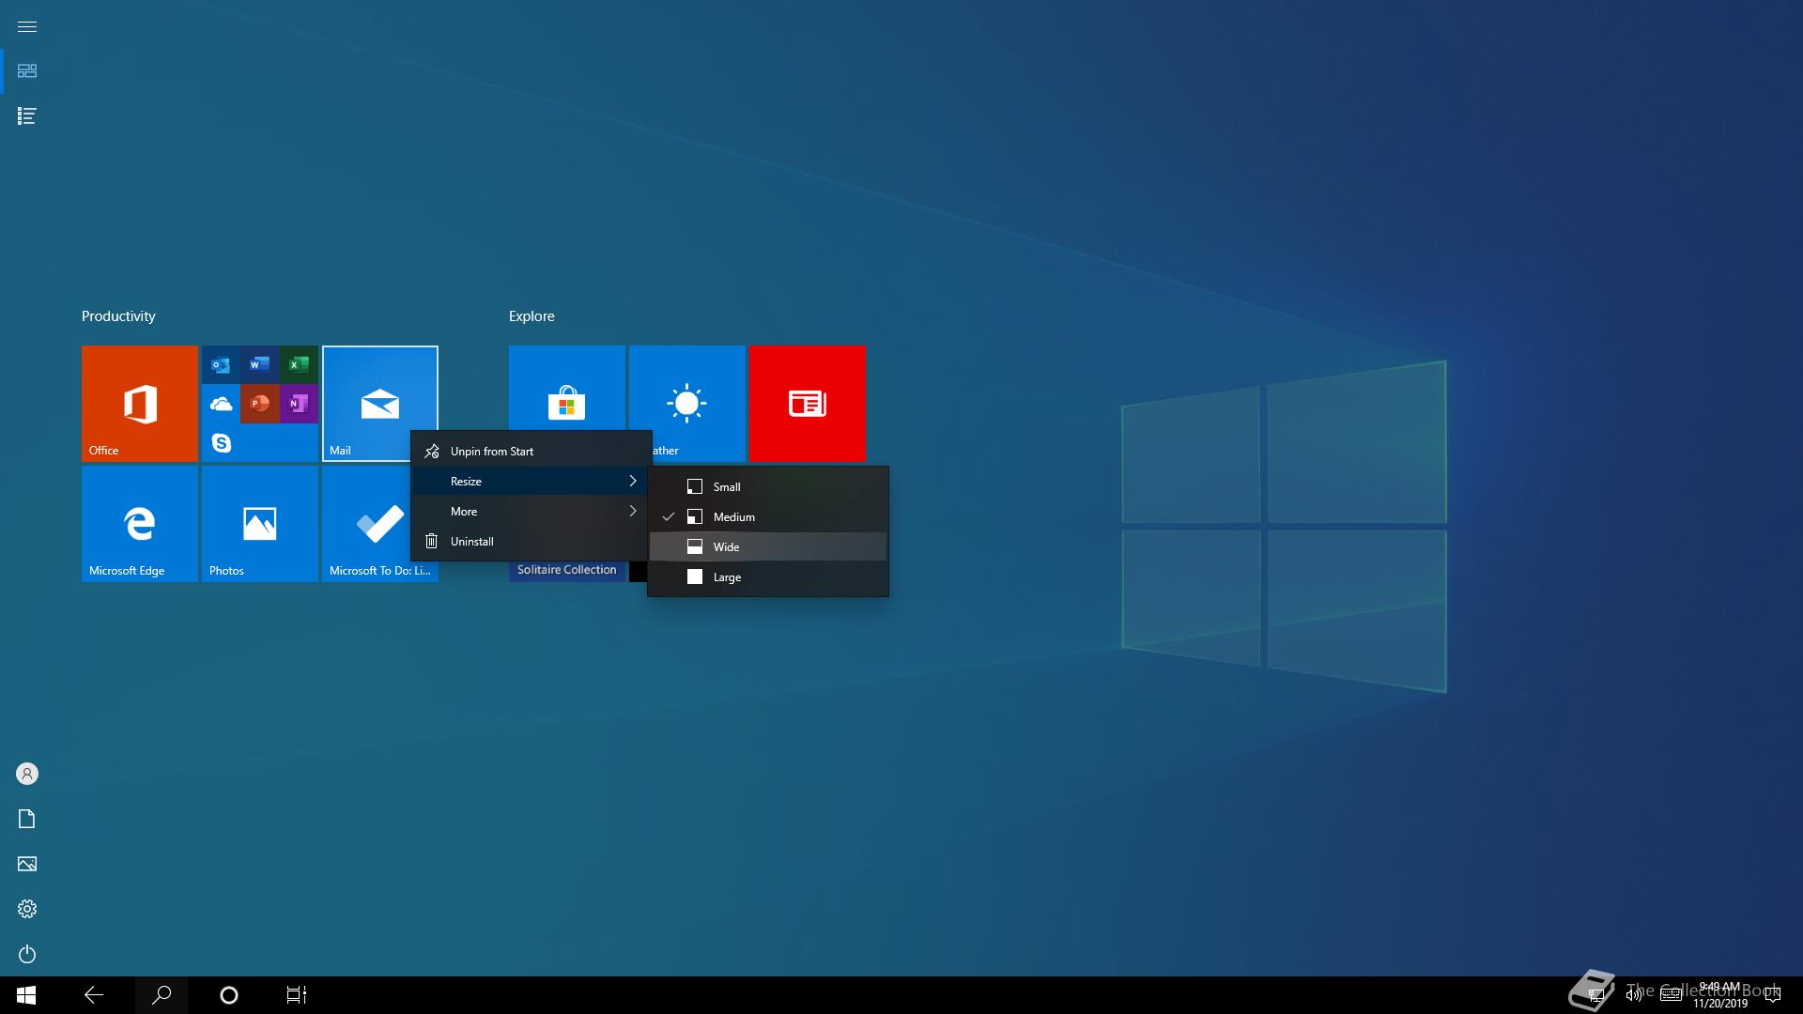Open Cortana from the taskbar

tap(229, 995)
